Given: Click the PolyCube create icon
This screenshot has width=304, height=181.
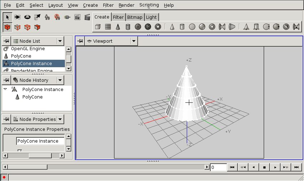Looking at the screenshot, I should (x=98, y=27).
